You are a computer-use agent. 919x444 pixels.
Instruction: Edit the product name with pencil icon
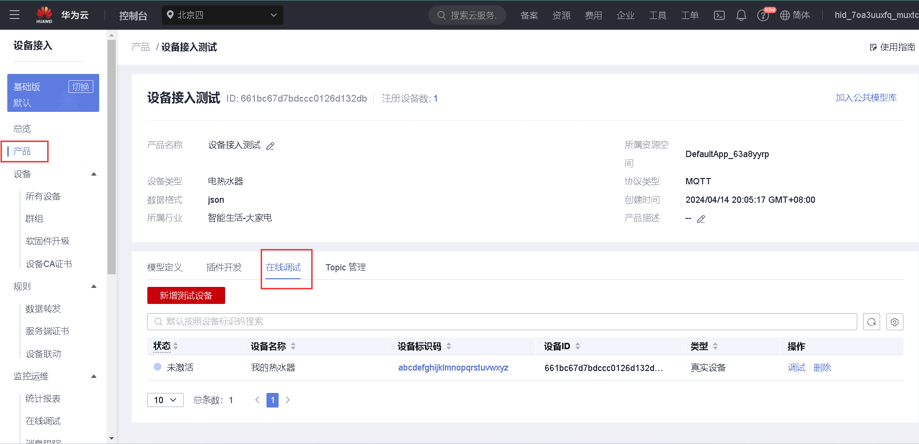(270, 146)
